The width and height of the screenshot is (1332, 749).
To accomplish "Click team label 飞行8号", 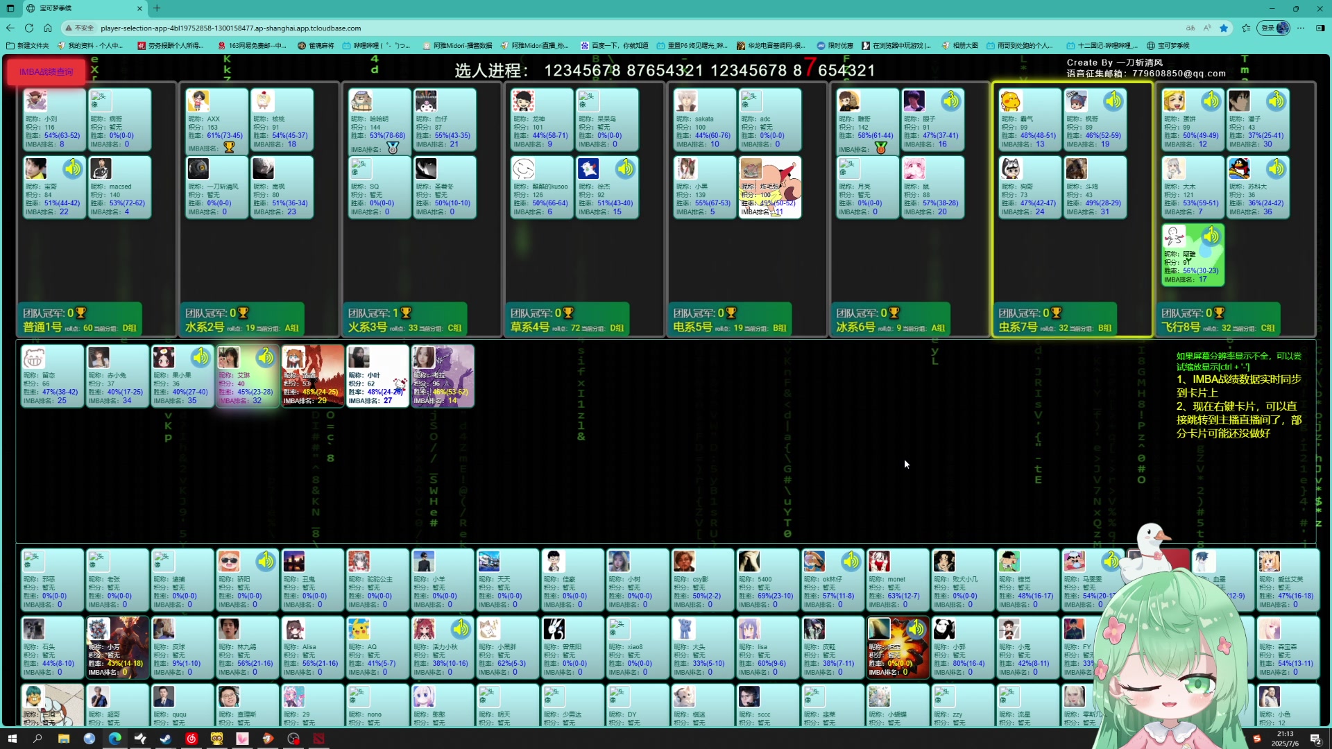I will (x=1181, y=327).
